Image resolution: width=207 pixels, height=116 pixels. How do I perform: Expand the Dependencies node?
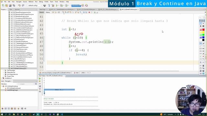[x=3, y=72]
